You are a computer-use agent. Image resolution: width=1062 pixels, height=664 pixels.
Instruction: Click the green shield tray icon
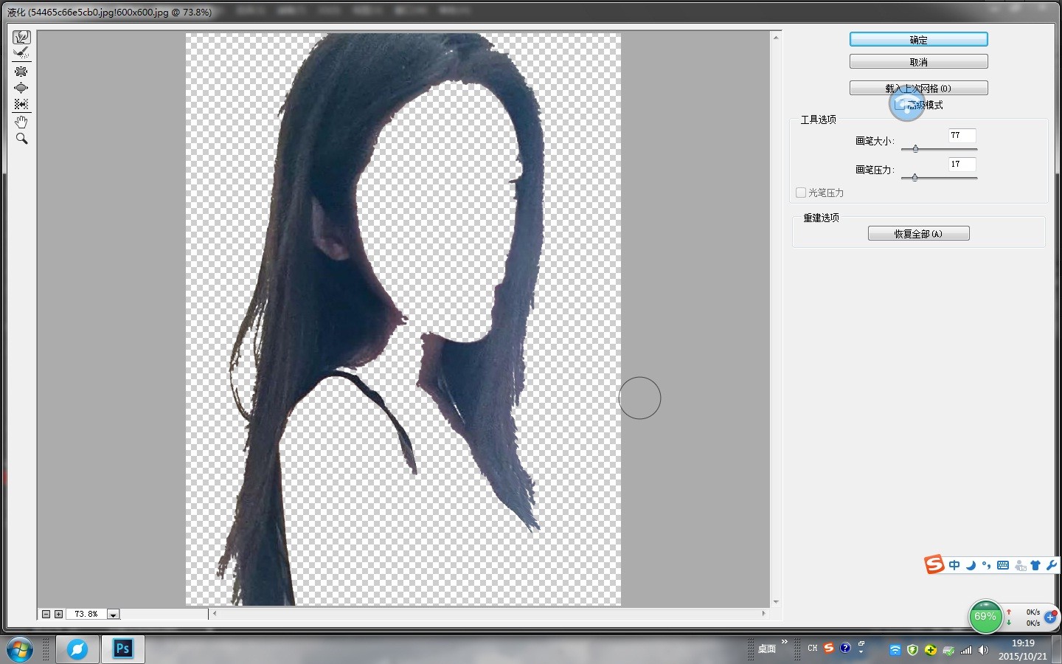coord(913,650)
